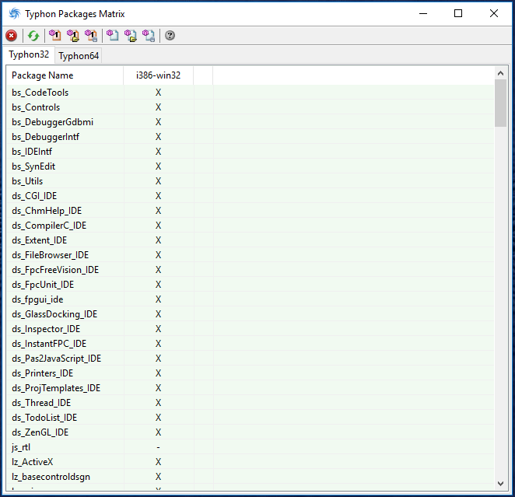Viewport: 515px width, 497px height.
Task: Click the dash cell in js_rtl row
Action: pos(158,447)
